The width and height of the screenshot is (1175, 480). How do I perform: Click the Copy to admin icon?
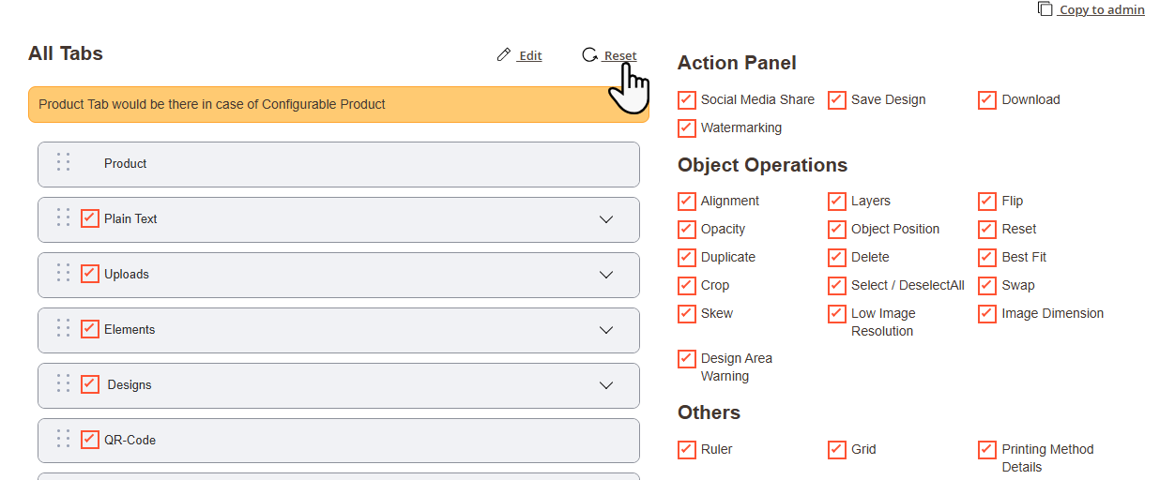[1045, 9]
